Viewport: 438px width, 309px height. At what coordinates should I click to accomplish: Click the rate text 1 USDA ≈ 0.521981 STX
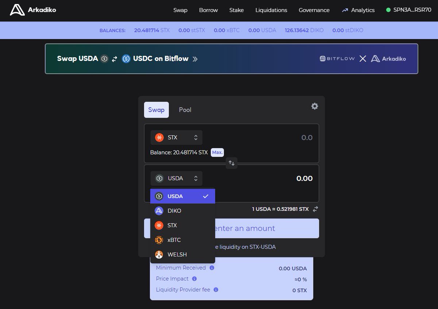(x=280, y=209)
